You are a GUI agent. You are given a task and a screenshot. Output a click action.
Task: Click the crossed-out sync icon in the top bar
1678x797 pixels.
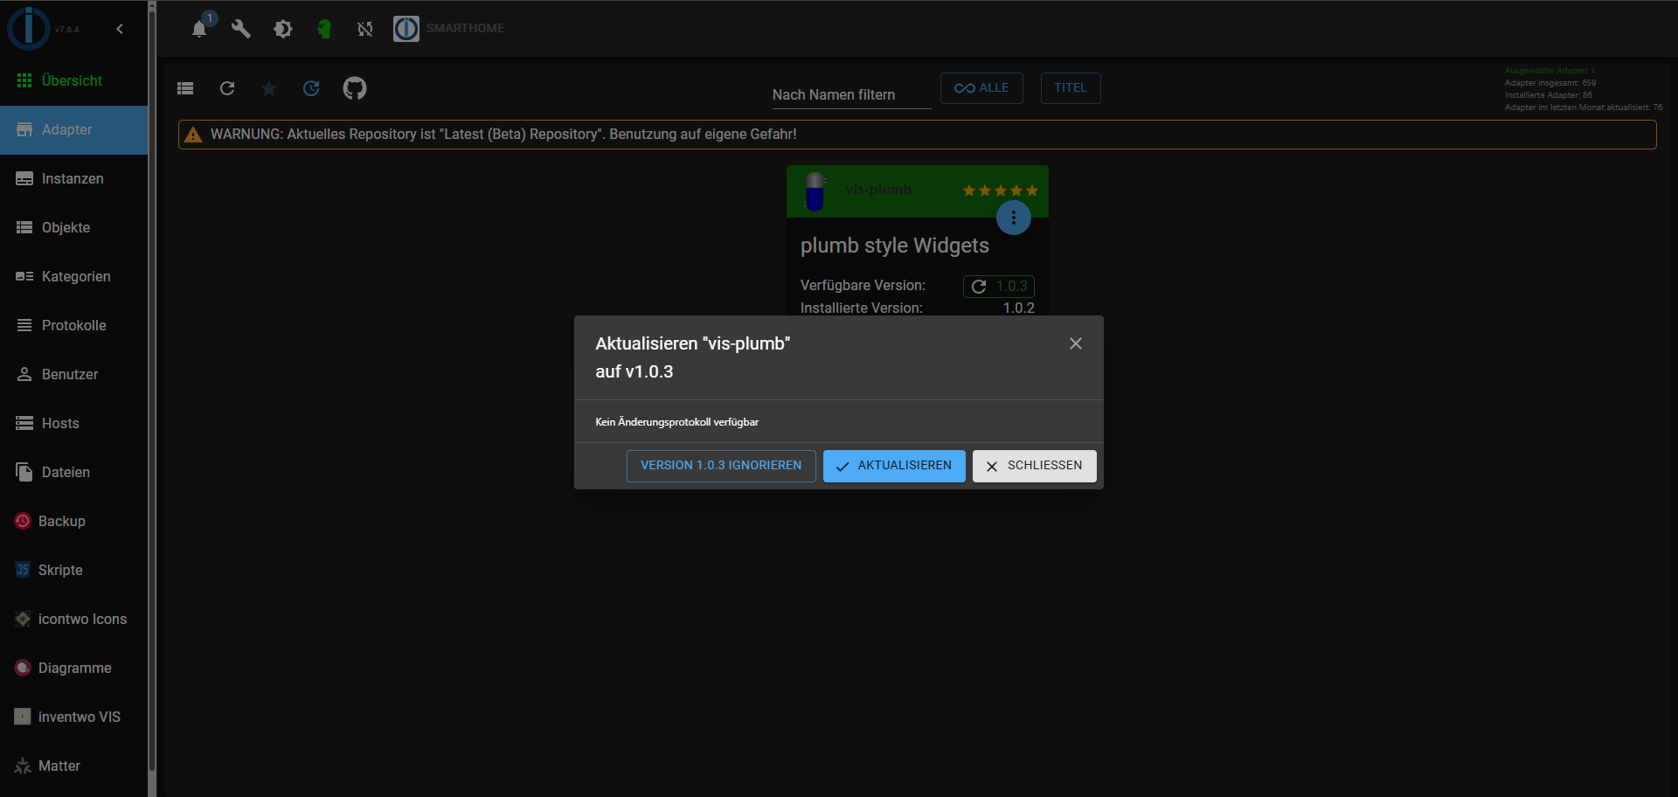(x=365, y=29)
